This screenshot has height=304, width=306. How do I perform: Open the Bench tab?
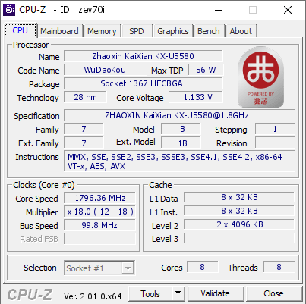point(209,31)
